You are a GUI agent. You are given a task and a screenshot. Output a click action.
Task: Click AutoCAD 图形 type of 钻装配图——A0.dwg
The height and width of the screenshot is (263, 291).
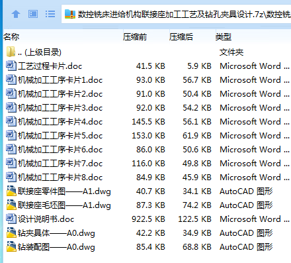click(246, 247)
